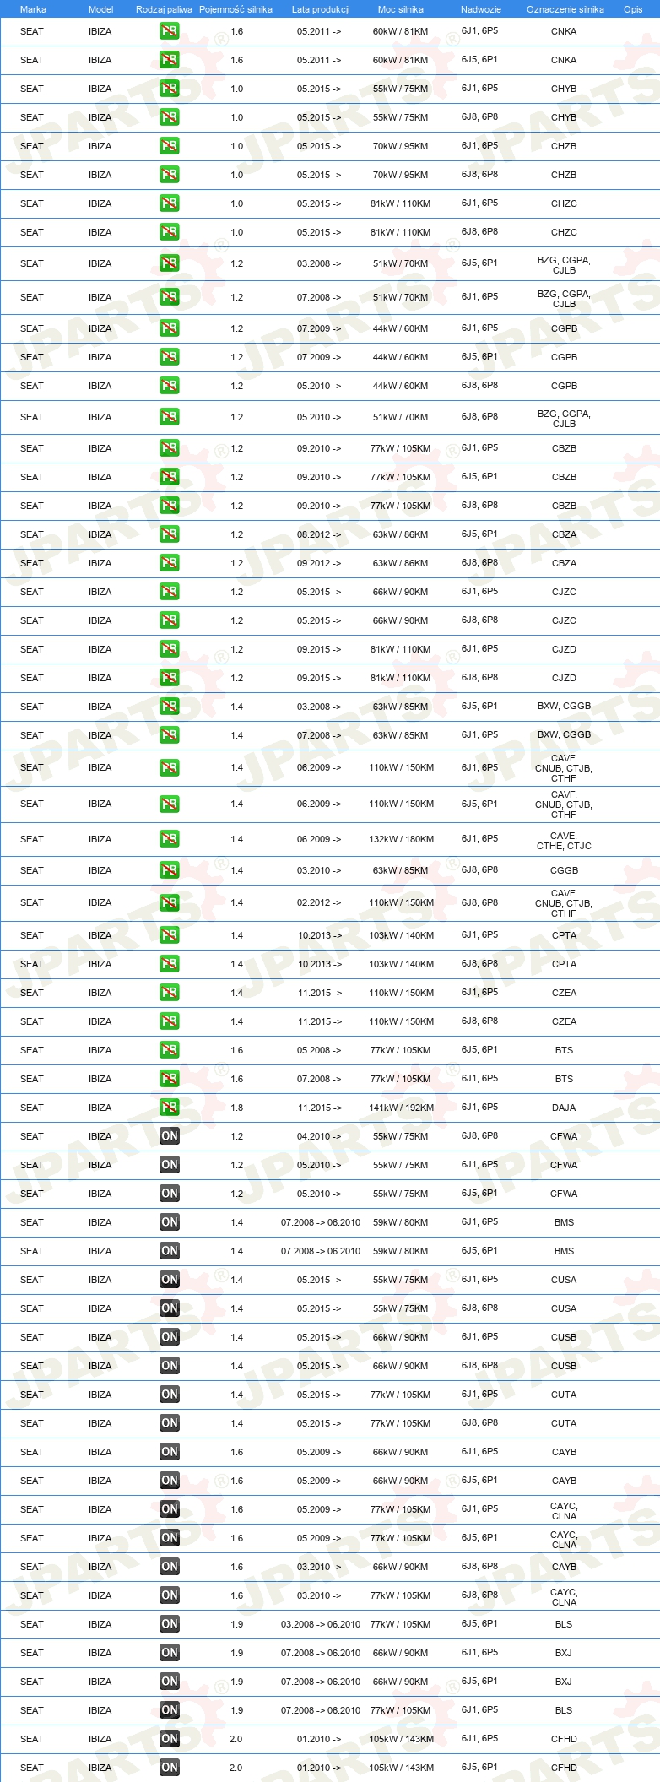Click the BLS code in the 6J1, 6P5 row
The height and width of the screenshot is (1782, 660).
[564, 1710]
